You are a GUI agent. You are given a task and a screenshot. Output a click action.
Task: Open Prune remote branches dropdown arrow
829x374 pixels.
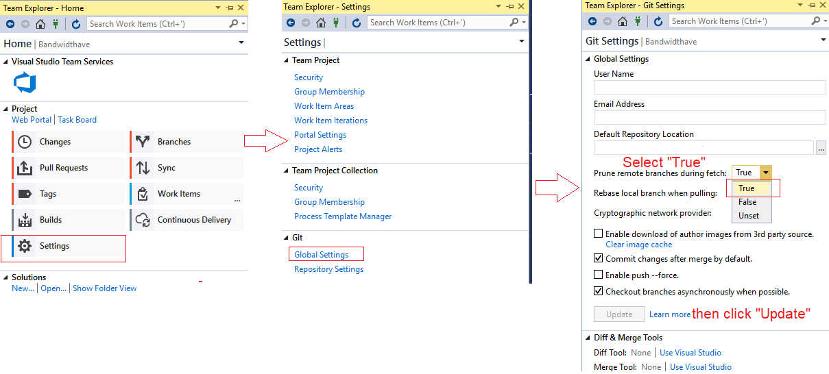coord(766,173)
